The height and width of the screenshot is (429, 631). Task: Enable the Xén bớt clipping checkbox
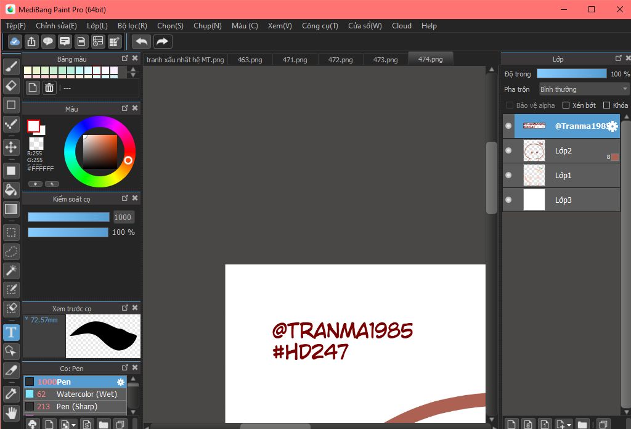tap(566, 105)
